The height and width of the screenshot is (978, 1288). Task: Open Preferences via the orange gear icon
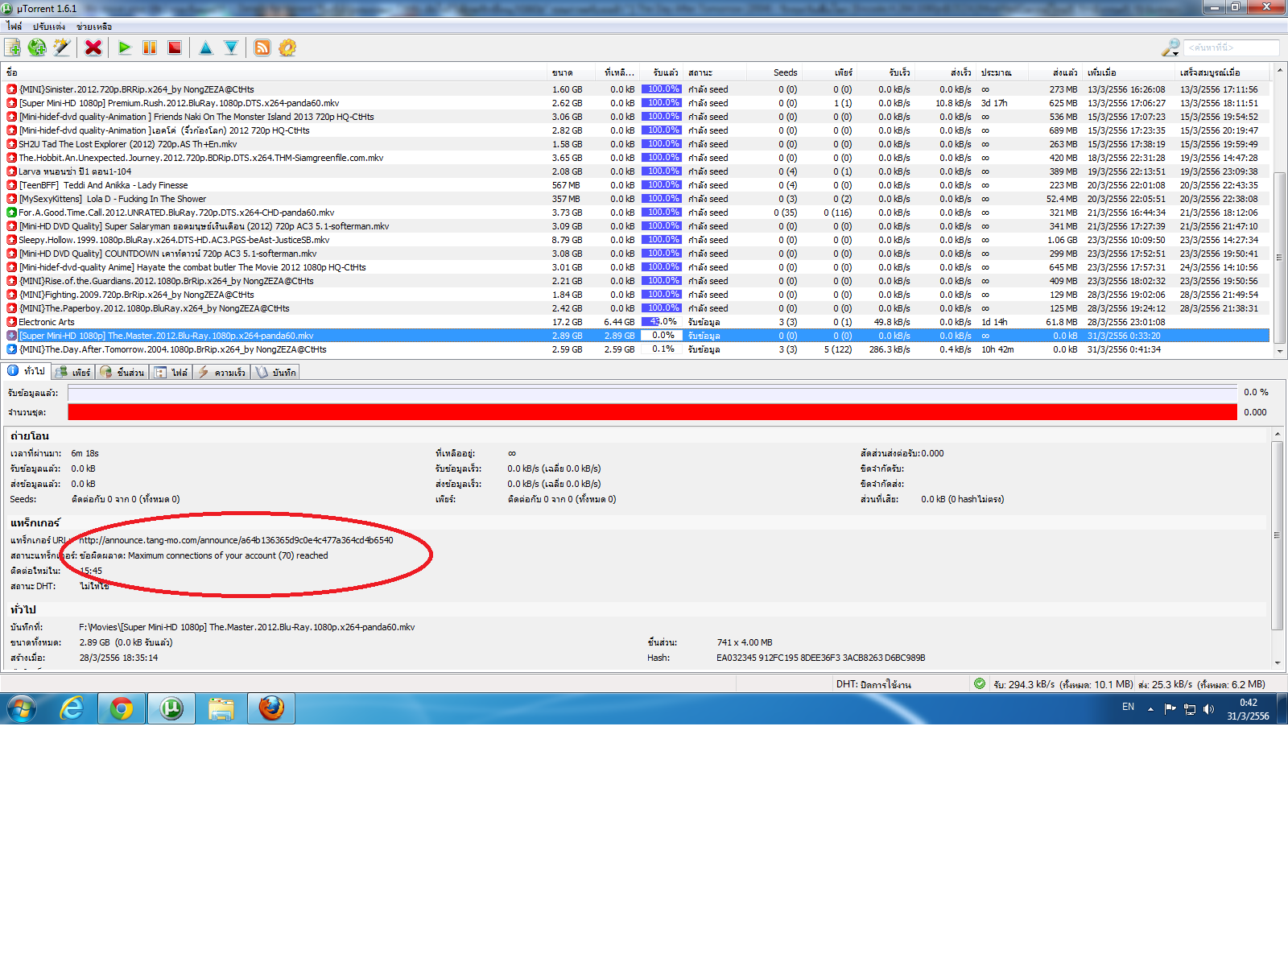pos(287,47)
